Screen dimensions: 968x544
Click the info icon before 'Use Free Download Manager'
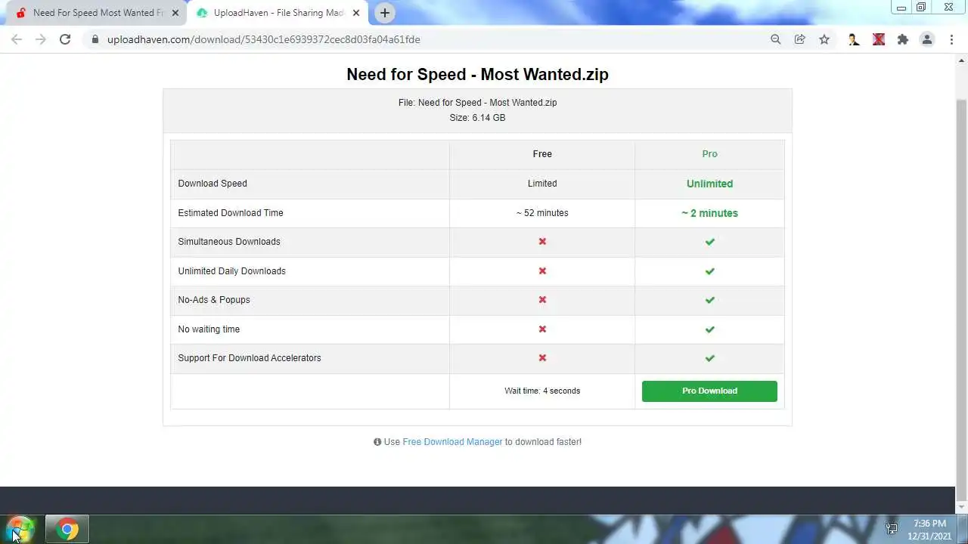tap(377, 442)
